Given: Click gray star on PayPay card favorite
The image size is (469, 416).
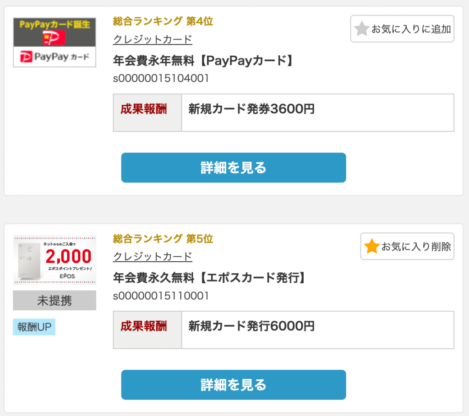Looking at the screenshot, I should tap(362, 29).
